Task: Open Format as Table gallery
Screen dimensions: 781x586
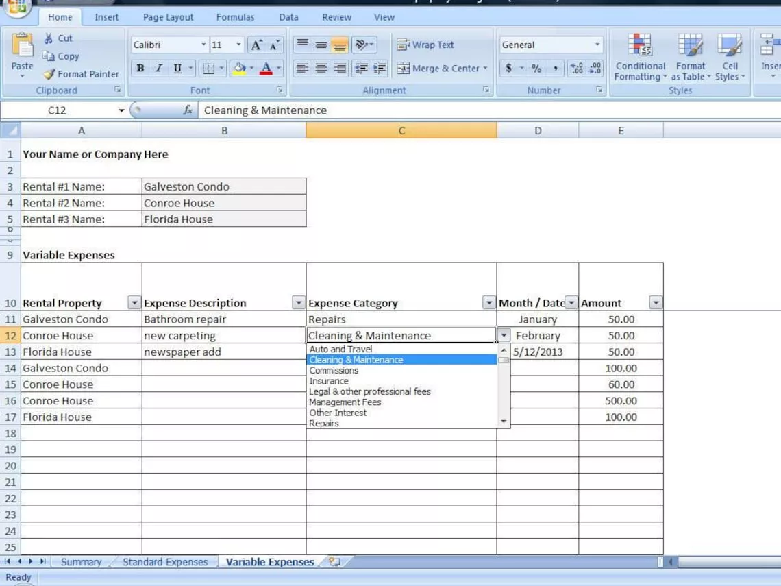Action: (691, 57)
